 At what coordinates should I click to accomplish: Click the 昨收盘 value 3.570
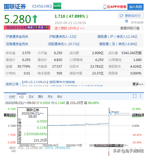click(26, 53)
